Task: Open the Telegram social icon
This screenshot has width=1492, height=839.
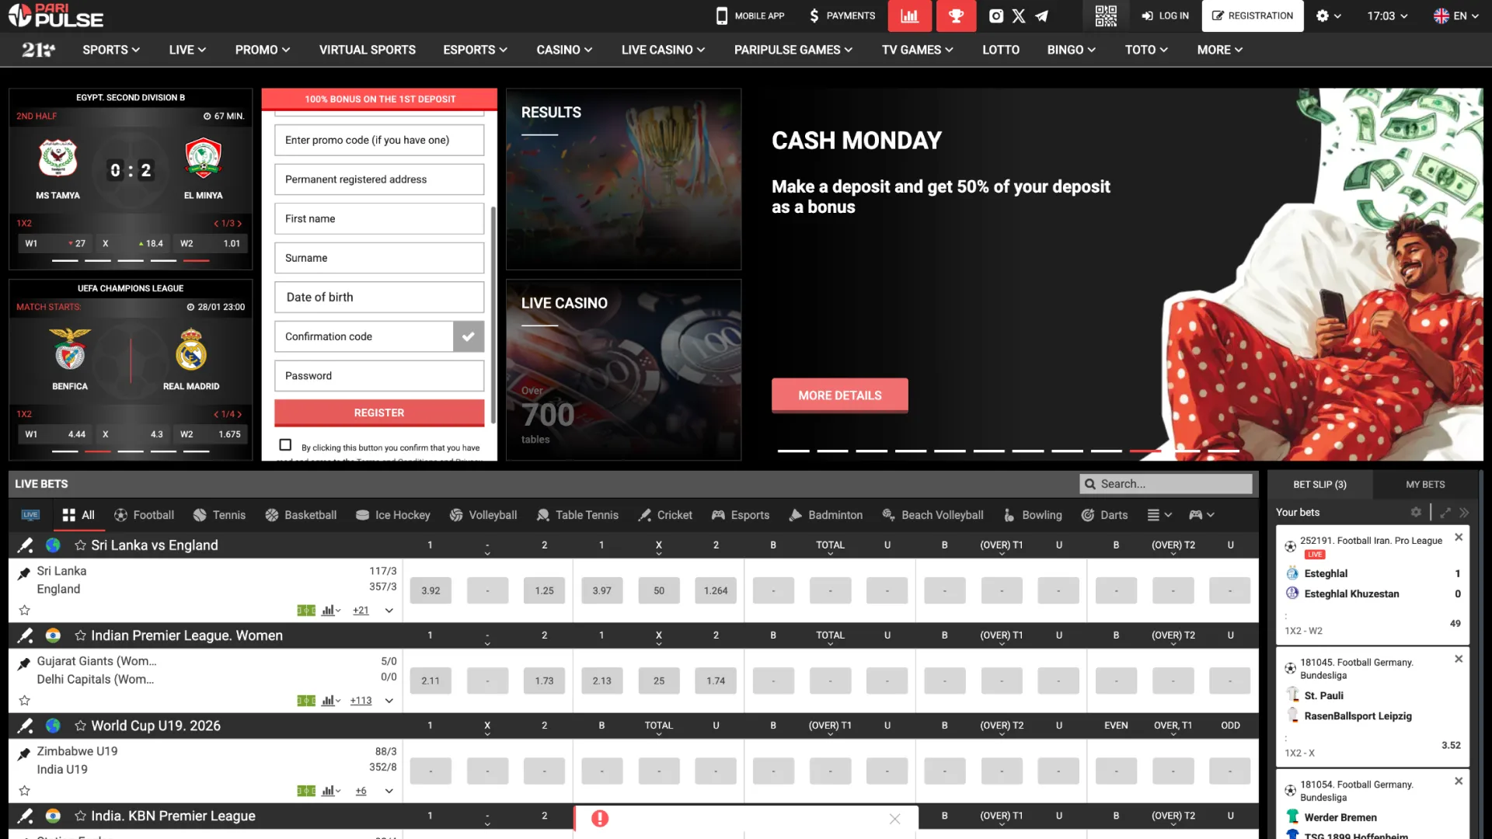Action: point(1041,16)
